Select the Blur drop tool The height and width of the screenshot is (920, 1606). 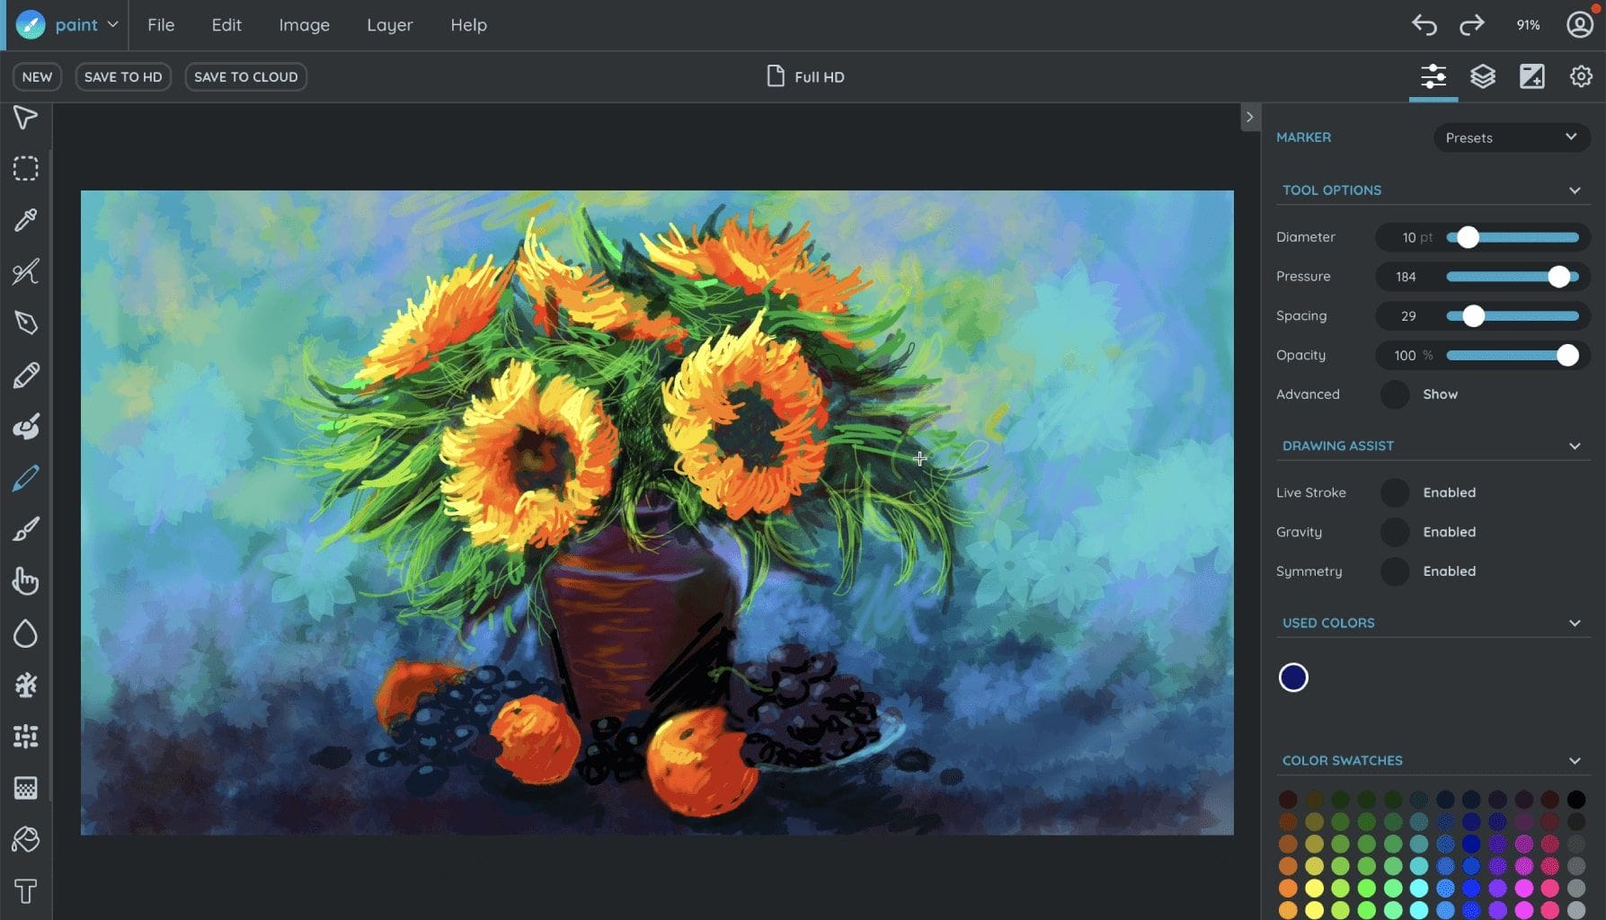click(x=25, y=633)
